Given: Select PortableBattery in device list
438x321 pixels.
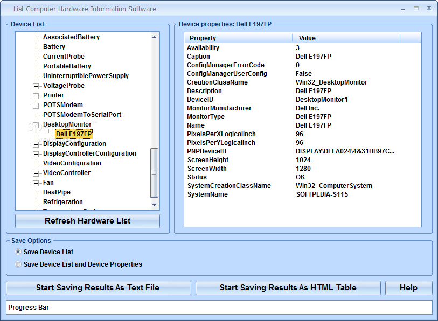Looking at the screenshot, I should pyautogui.click(x=67, y=66).
